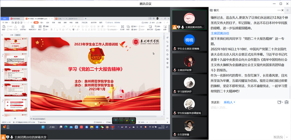This screenshot has height=140, width=291.
Task: Click WeChat icon in shared taskbar
Action: point(102,127)
